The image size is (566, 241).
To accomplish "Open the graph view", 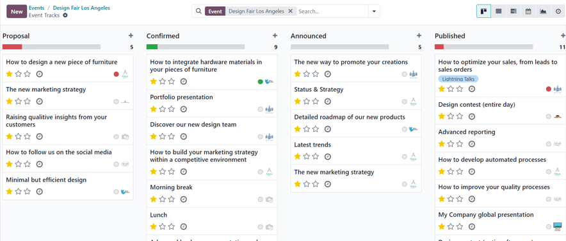I will pyautogui.click(x=543, y=11).
